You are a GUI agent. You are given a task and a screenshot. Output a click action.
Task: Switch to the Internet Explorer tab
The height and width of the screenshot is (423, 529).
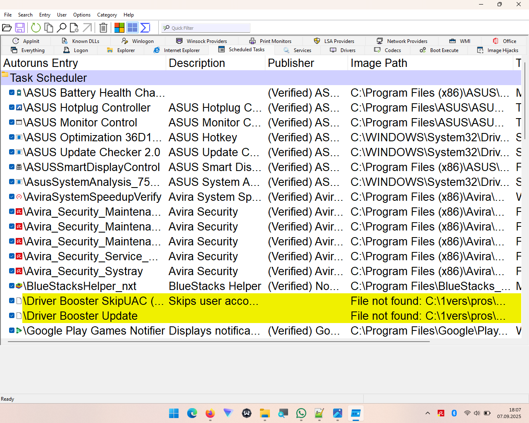click(x=176, y=50)
